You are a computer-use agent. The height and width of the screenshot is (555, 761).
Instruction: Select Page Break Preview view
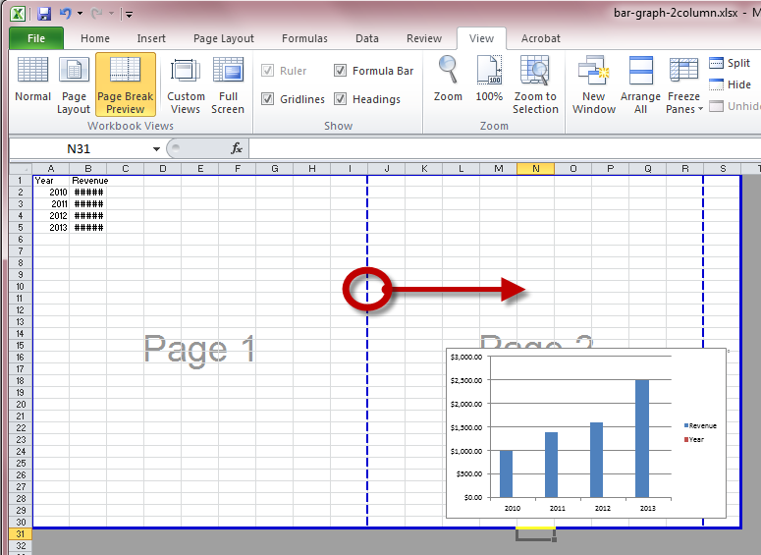coord(126,85)
